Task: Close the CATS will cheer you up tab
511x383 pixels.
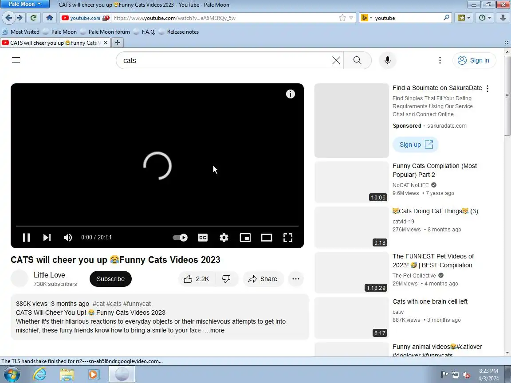Action: click(105, 43)
